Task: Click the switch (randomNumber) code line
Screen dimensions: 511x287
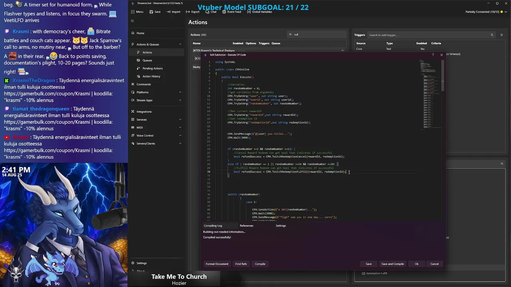Action: coord(244,195)
